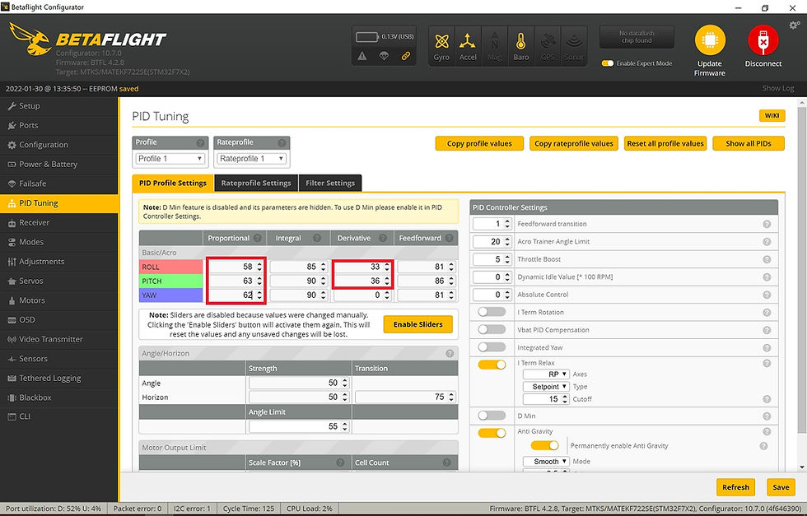
Task: Open help for Rateprofile selector
Action: point(282,143)
